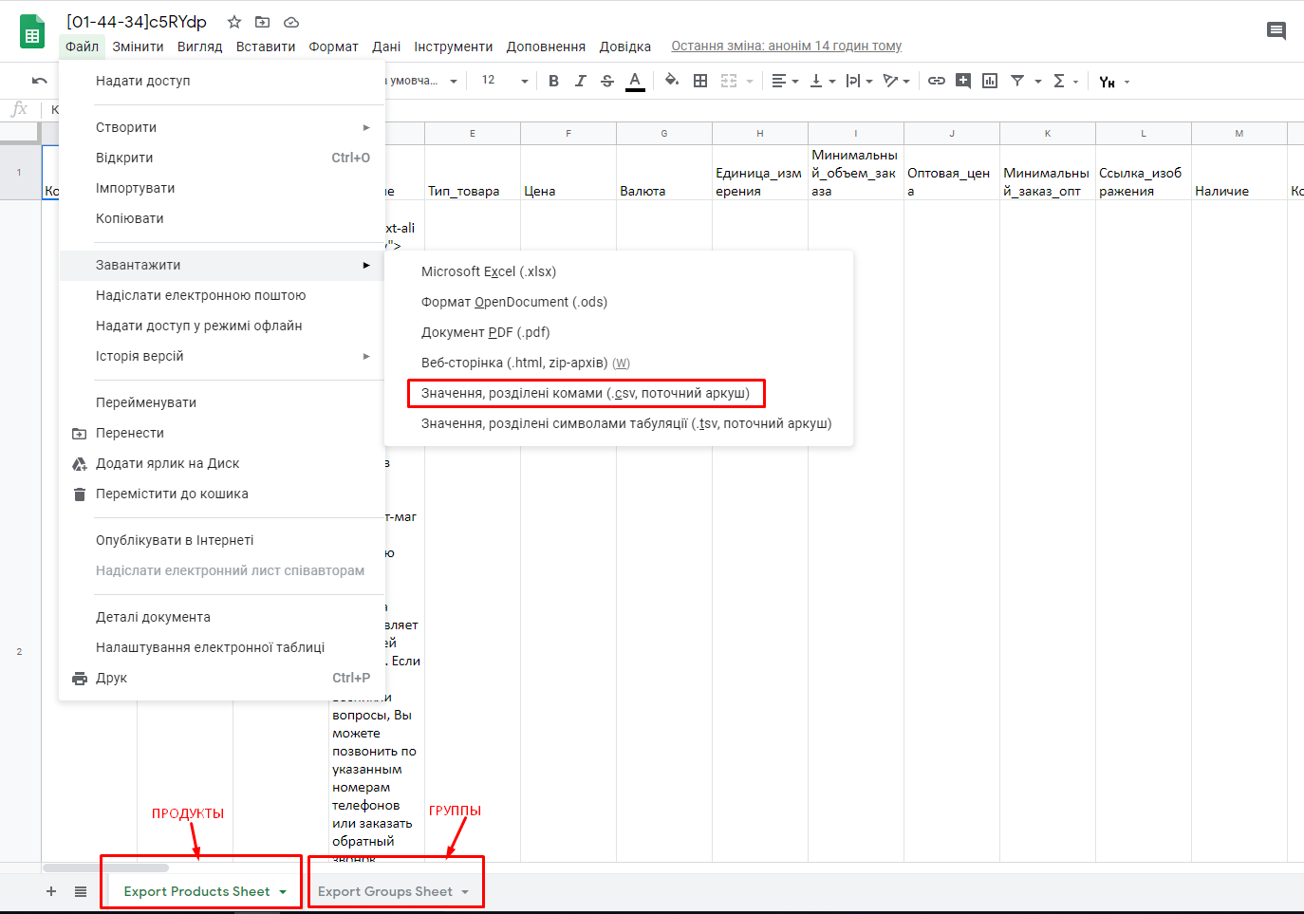Choose Копіювати in File menu
The image size is (1304, 914).
pyautogui.click(x=222, y=218)
